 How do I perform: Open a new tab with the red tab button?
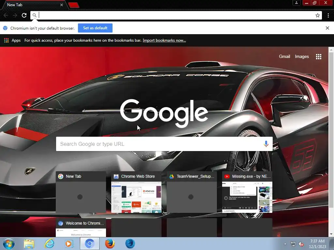click(74, 5)
